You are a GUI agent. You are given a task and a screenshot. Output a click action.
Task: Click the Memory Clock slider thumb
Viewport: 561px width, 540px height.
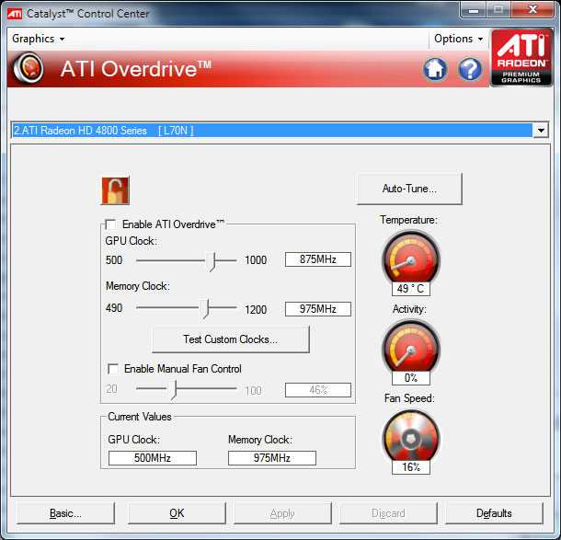coord(204,308)
